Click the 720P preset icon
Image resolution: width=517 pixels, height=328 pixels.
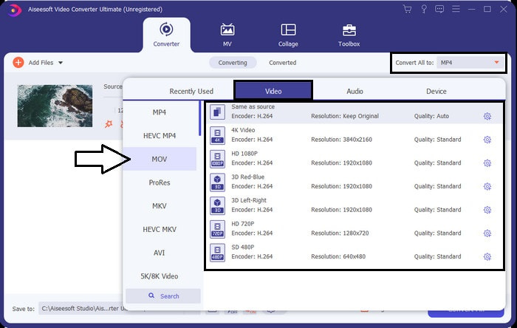pyautogui.click(x=217, y=229)
